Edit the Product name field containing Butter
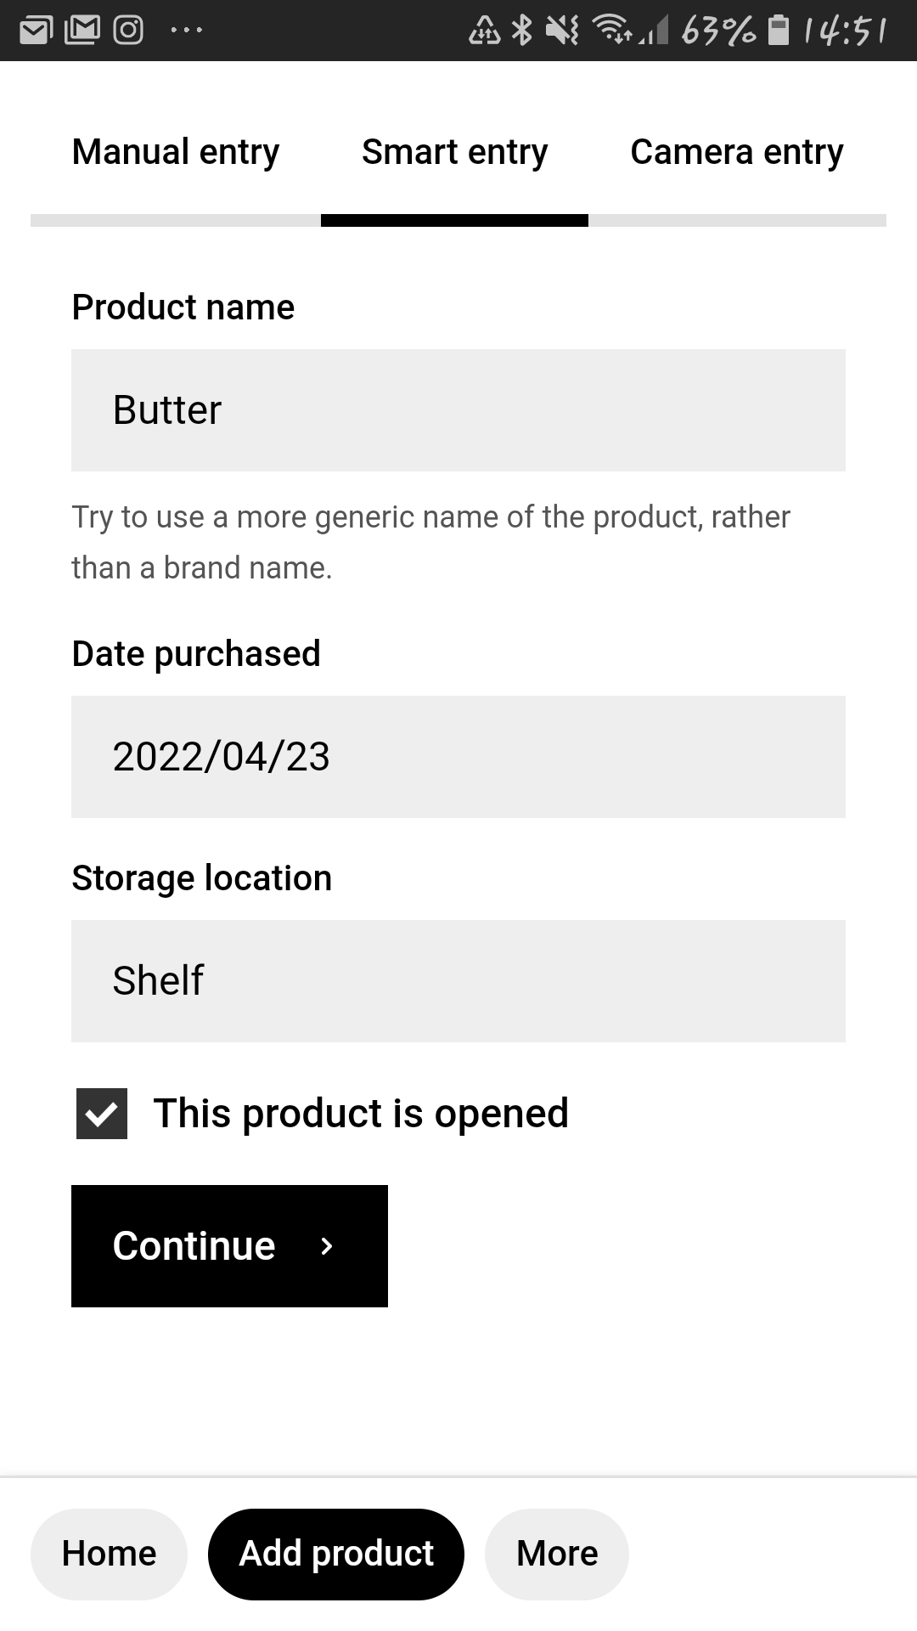The width and height of the screenshot is (917, 1631). coord(458,410)
